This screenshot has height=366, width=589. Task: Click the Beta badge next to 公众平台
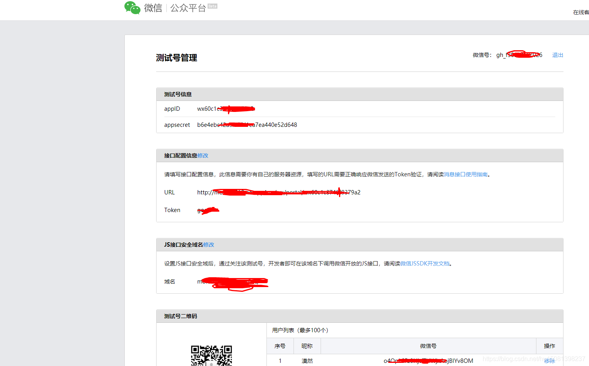tap(212, 6)
